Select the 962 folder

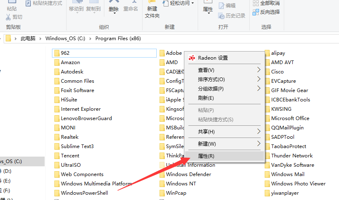point(104,53)
